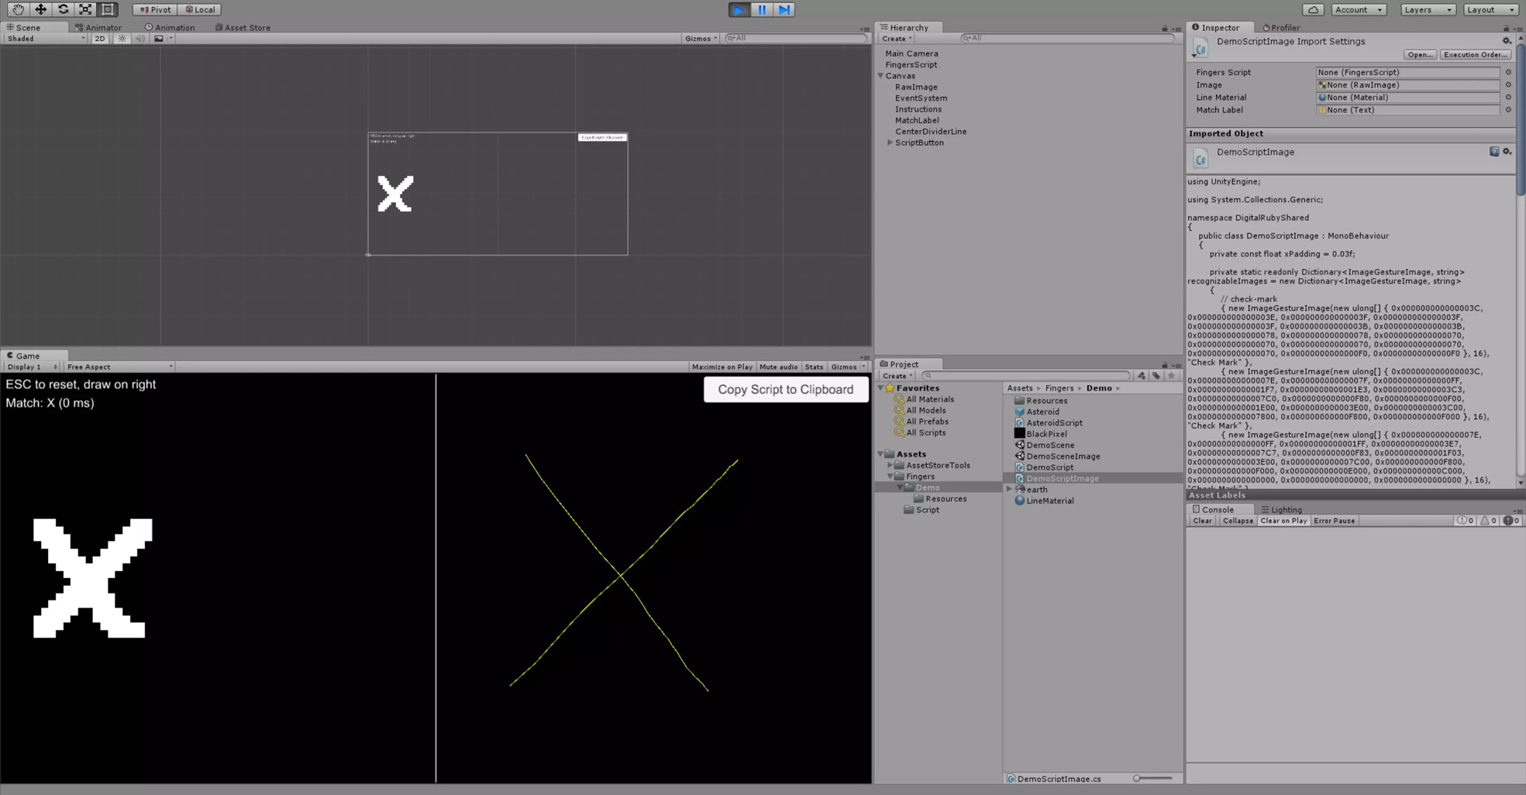Click the Pause button
1526x795 pixels.
coord(762,9)
